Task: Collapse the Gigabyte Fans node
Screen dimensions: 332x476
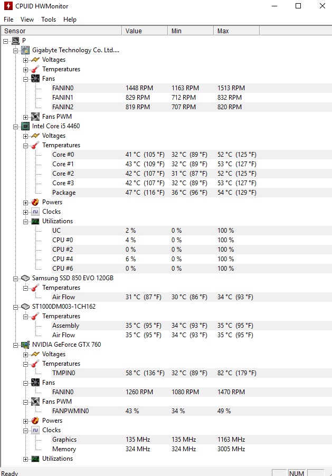Action: click(x=25, y=79)
